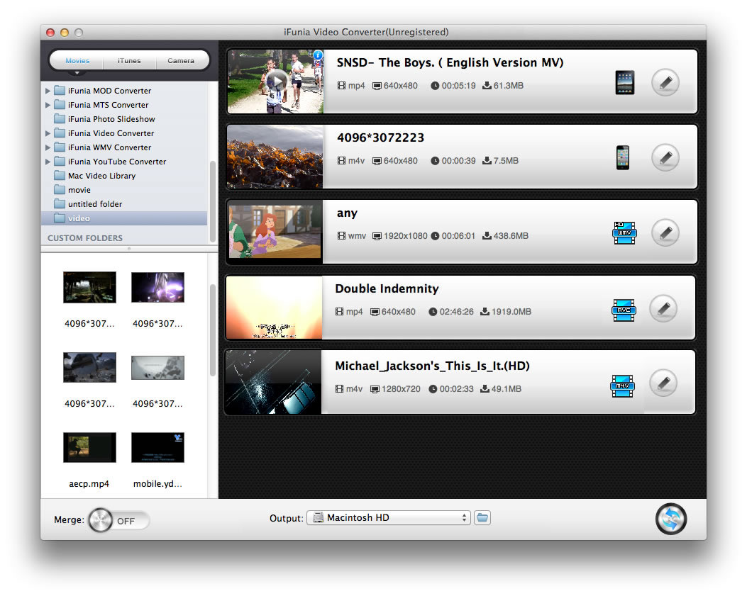Select the purple-lit 4096*307... thumbnail
The width and height of the screenshot is (747, 596).
pos(157,287)
